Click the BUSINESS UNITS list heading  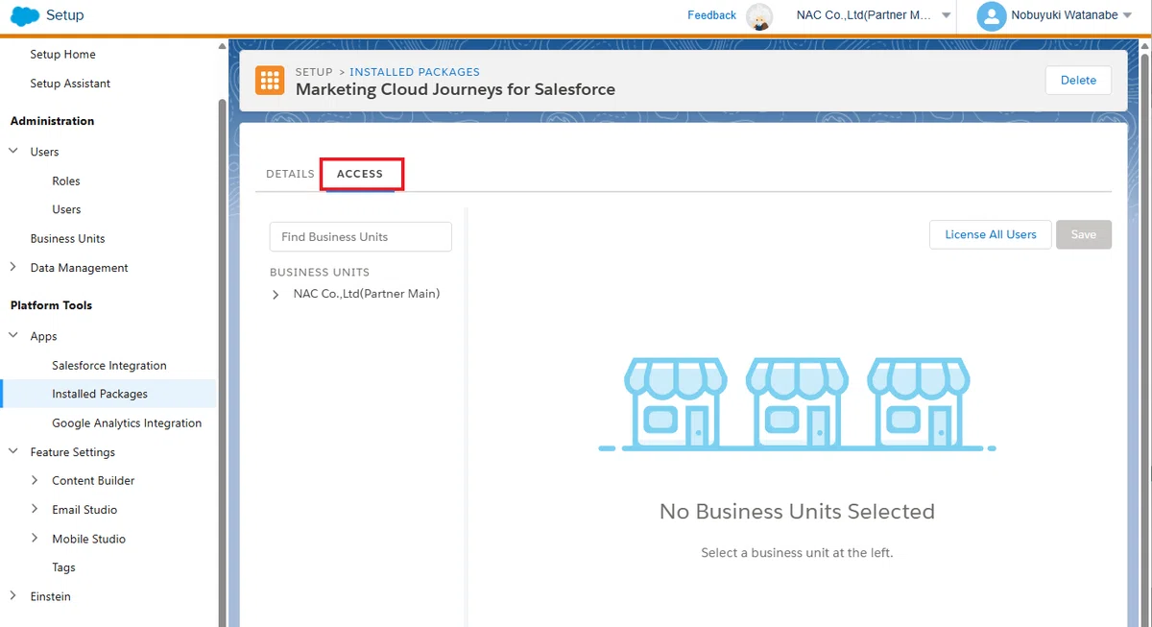coord(320,273)
